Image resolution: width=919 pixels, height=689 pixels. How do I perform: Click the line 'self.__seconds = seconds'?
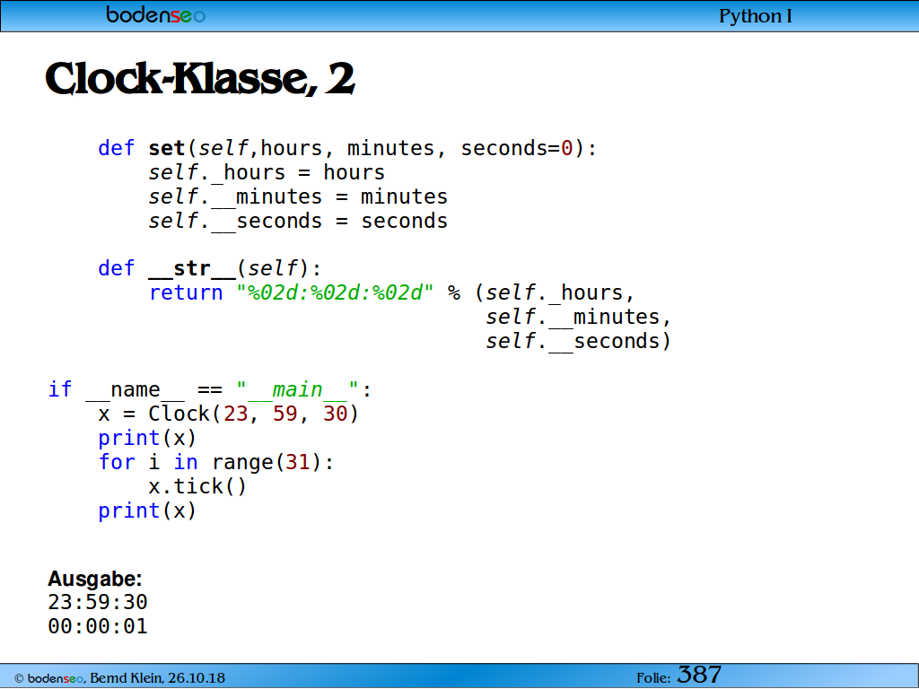click(298, 221)
